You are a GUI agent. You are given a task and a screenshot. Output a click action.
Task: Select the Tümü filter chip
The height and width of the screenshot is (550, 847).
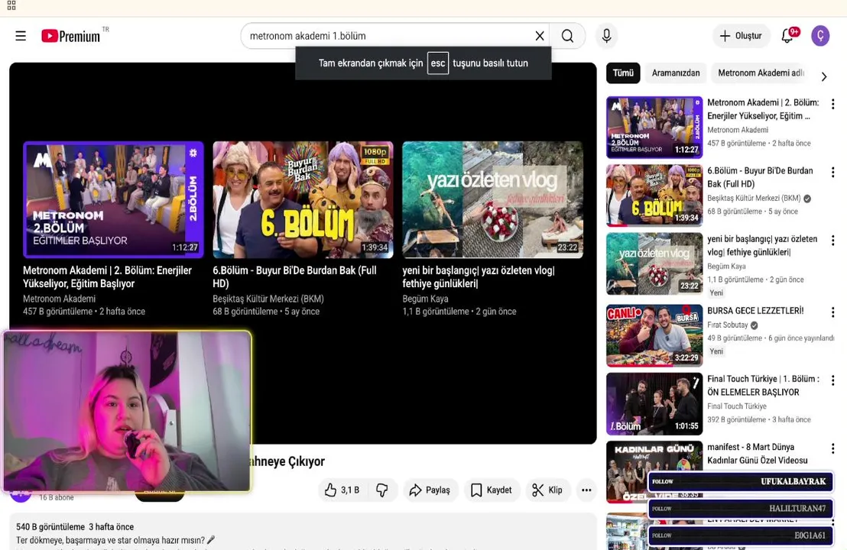623,73
